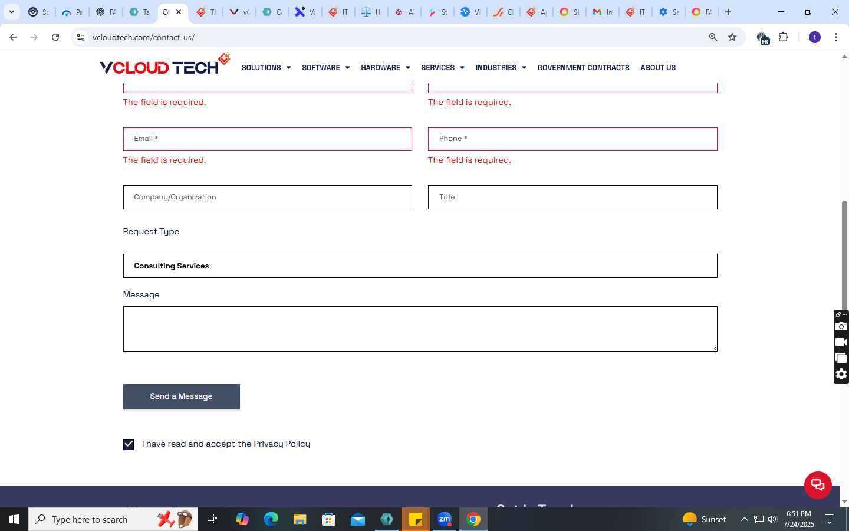Click the scrollbar down arrow

(x=844, y=501)
